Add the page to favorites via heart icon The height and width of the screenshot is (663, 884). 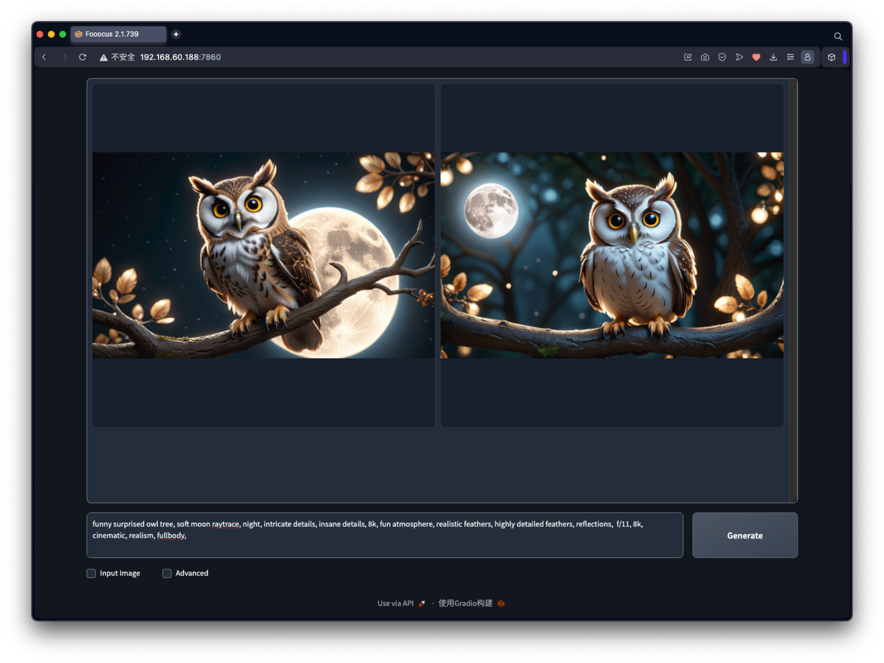click(756, 57)
